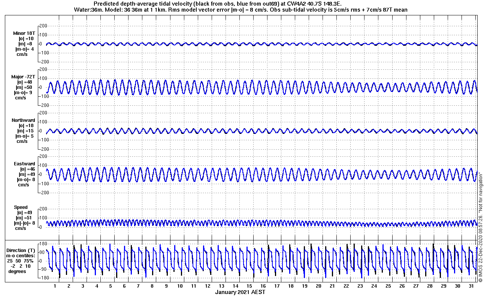
Task: Click '|m| =50' under Major -72T
Action: (26, 87)
